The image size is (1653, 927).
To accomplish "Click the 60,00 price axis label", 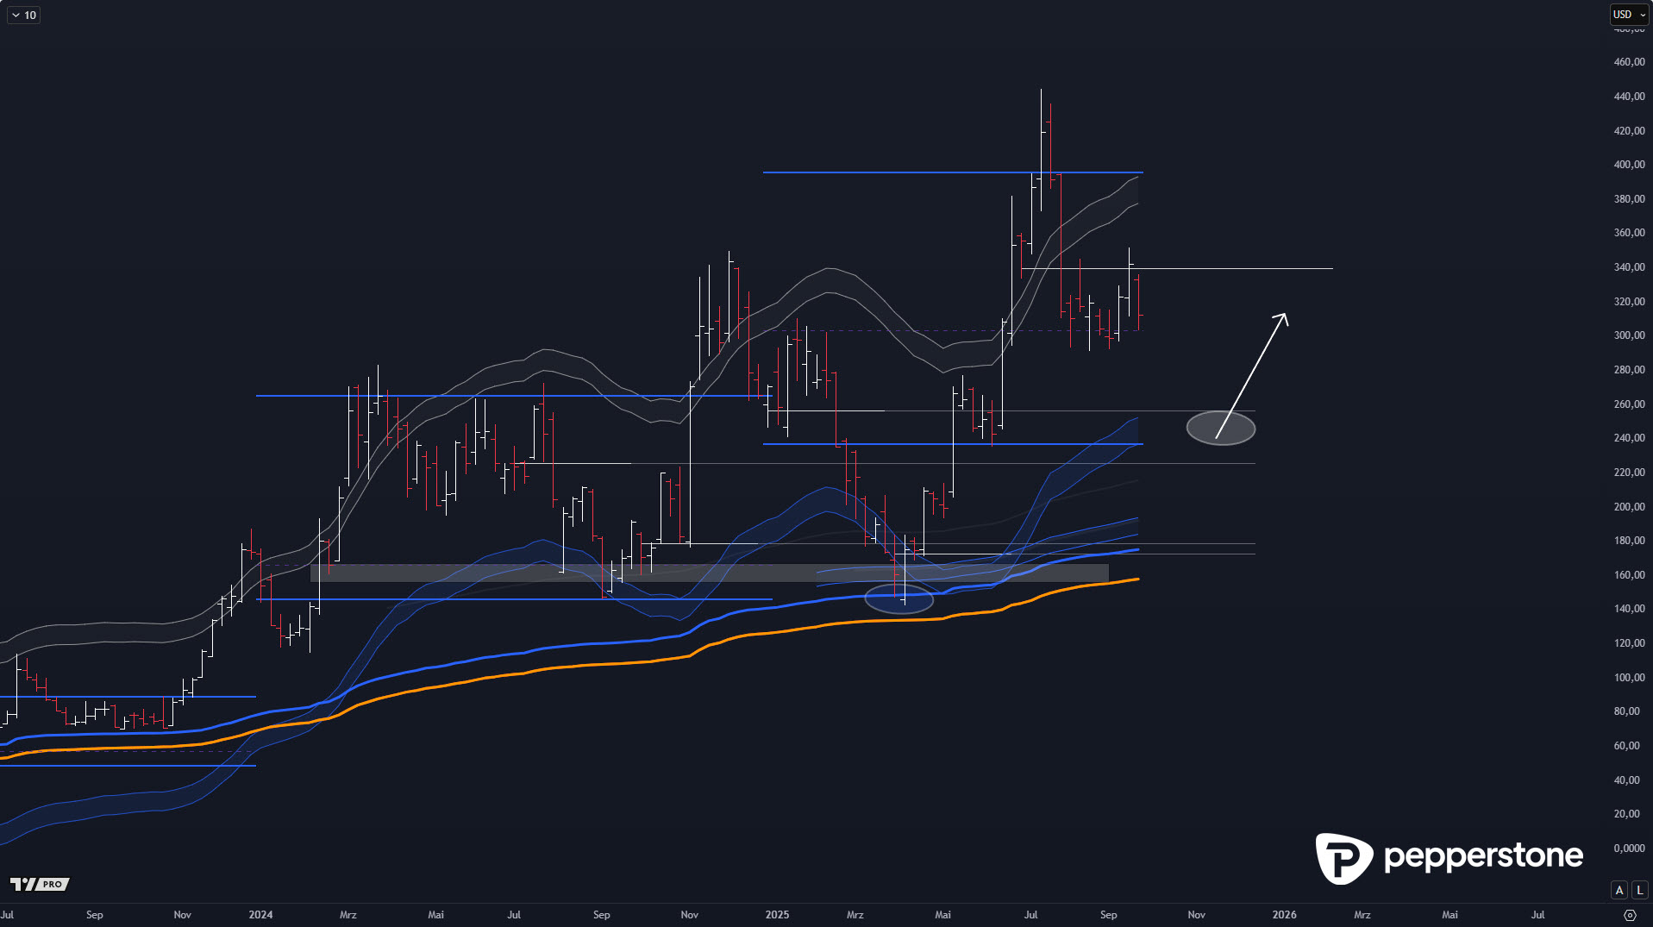I will click(x=1626, y=746).
